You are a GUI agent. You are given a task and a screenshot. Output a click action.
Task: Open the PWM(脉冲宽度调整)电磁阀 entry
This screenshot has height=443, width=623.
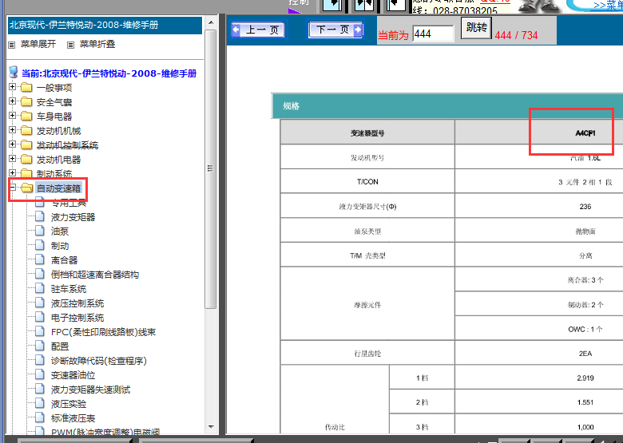[x=105, y=432]
